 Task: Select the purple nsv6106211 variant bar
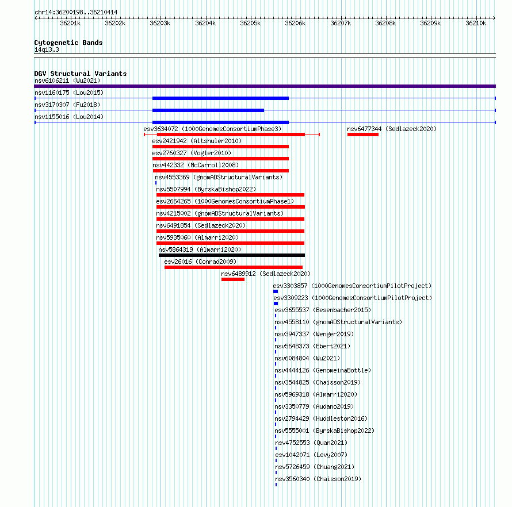point(265,86)
